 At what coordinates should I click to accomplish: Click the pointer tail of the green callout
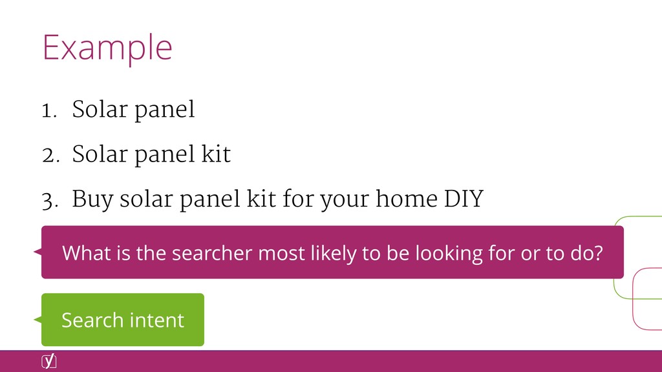click(37, 320)
